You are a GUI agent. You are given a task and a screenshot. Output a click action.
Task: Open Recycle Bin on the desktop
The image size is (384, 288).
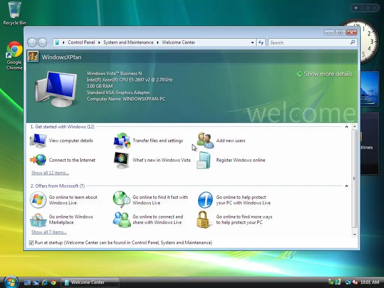pos(15,13)
